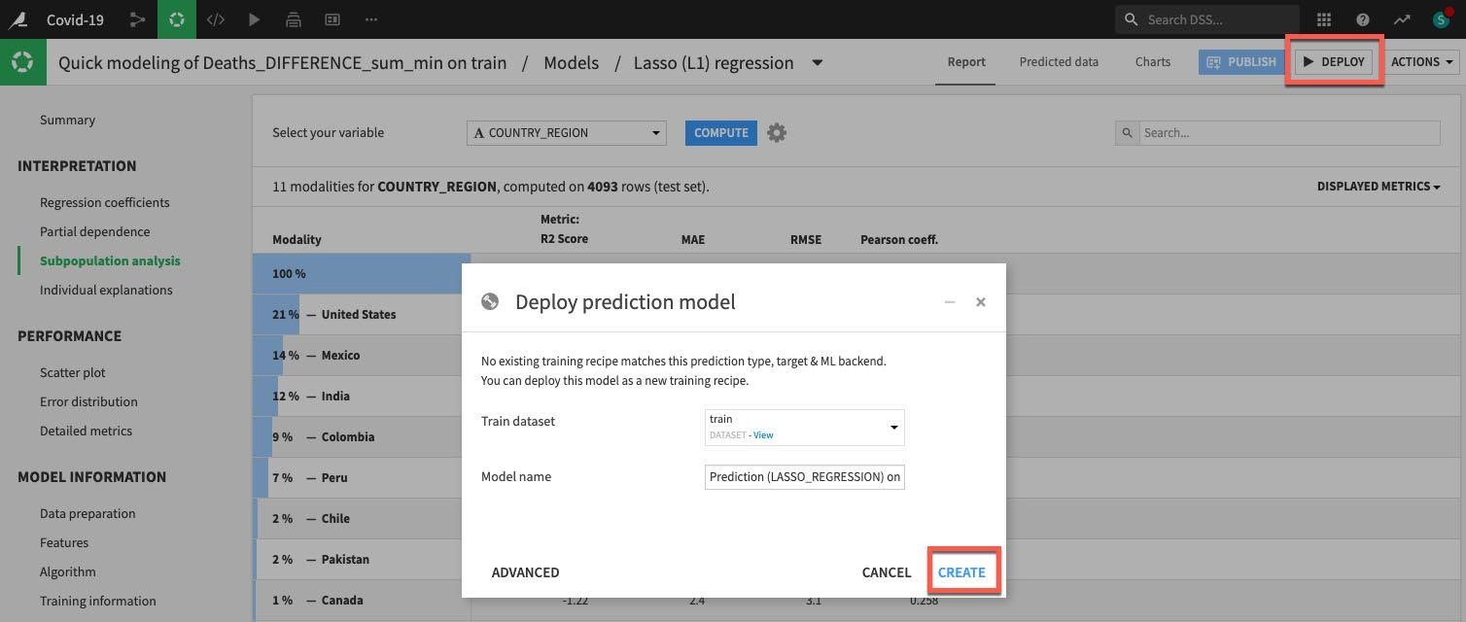
Task: Open the Flow icon in top bar
Action: click(138, 19)
